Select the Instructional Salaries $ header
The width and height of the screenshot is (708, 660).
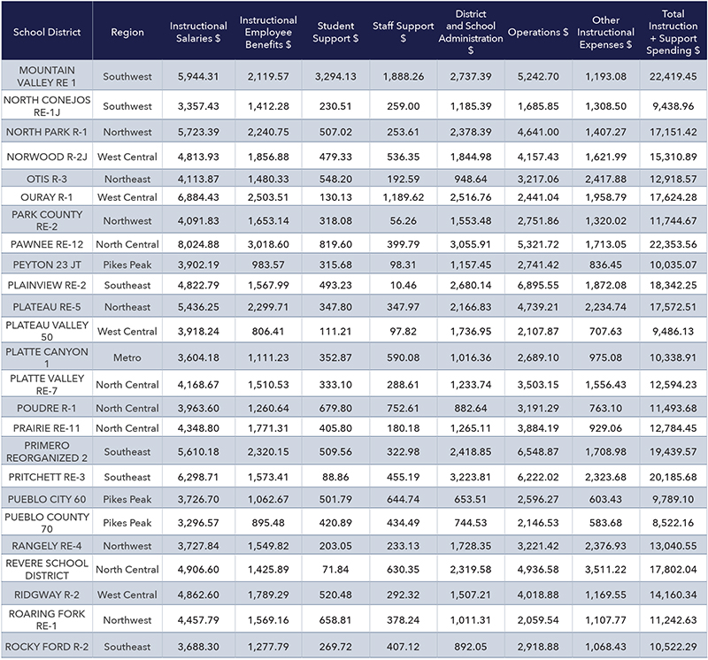click(x=198, y=32)
